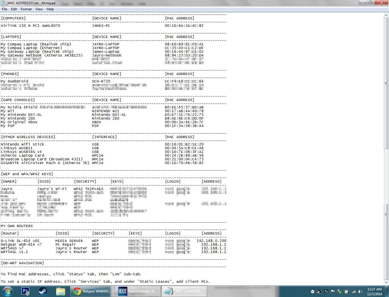The height and width of the screenshot is (297, 389).
Task: Click the Notepad icon in the title bar
Action: (x=3, y=3)
